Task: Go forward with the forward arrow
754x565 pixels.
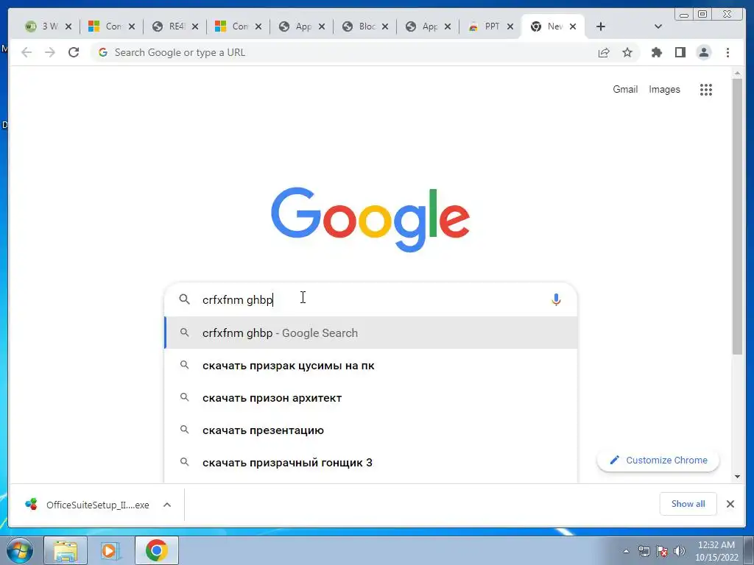Action: tap(50, 52)
